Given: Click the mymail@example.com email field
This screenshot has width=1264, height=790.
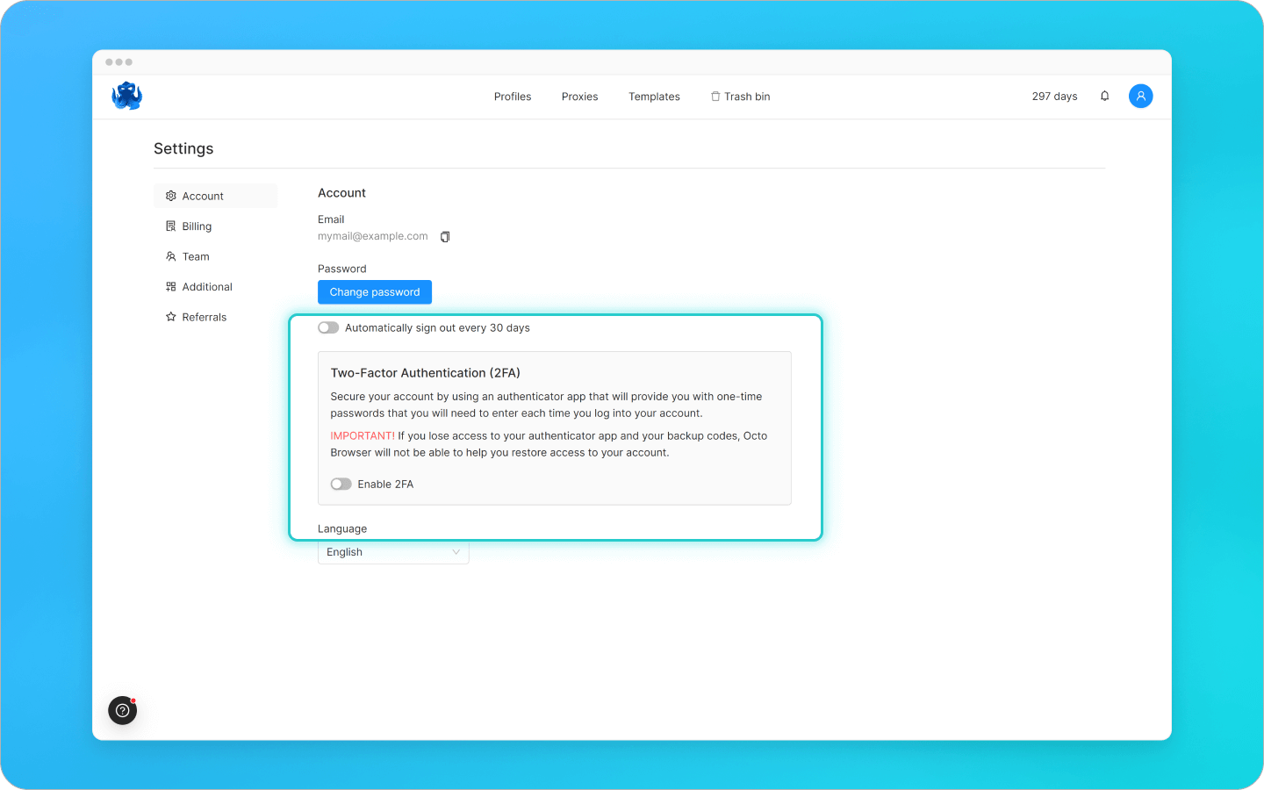Looking at the screenshot, I should (372, 236).
